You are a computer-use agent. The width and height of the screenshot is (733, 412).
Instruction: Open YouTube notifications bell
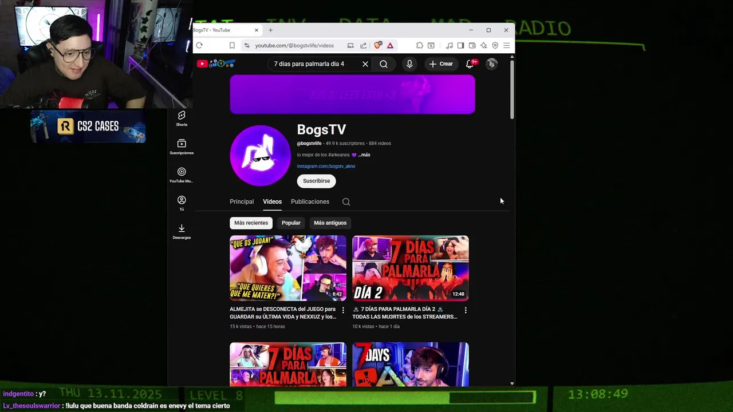coord(470,64)
